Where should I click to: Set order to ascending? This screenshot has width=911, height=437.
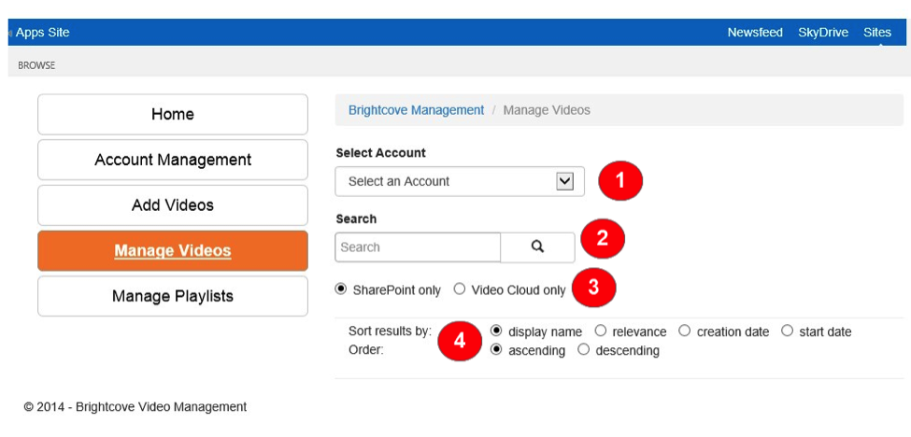(x=496, y=350)
